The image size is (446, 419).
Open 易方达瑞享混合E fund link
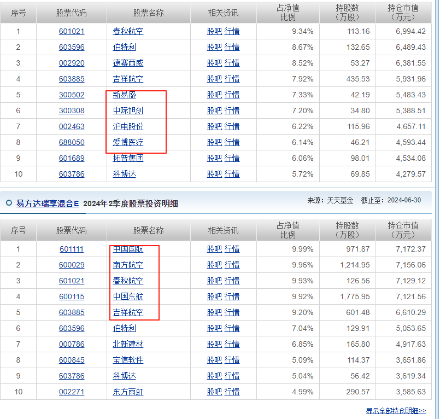click(x=48, y=203)
